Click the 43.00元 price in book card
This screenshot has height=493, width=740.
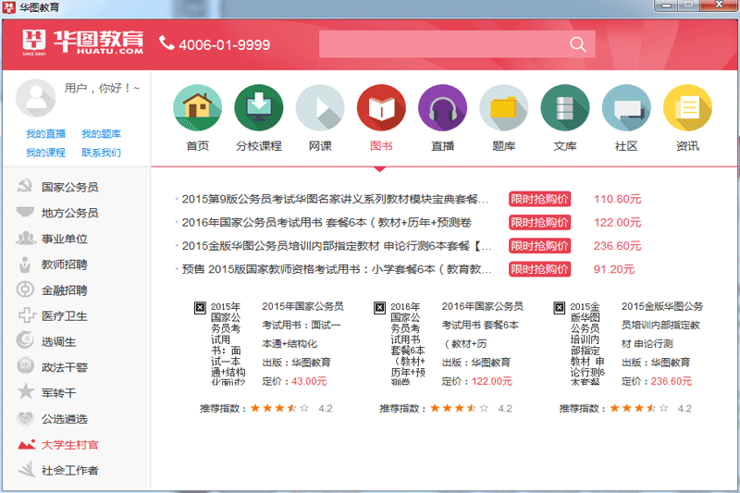coord(309,381)
